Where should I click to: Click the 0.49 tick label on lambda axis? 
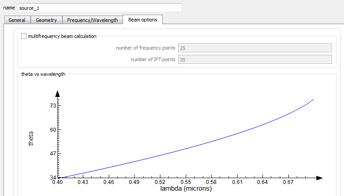click(x=134, y=182)
